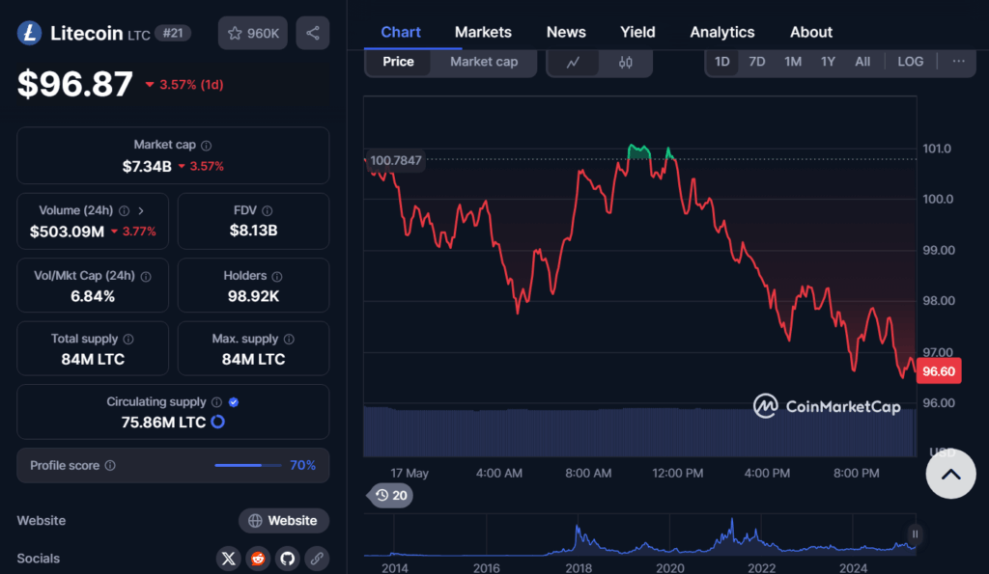Click the 6.84% Vol/Mkt Cap value
The height and width of the screenshot is (574, 989).
click(x=93, y=296)
